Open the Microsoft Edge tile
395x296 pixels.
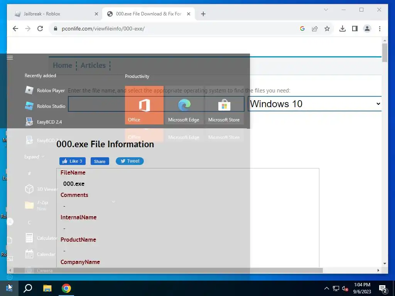pyautogui.click(x=184, y=105)
